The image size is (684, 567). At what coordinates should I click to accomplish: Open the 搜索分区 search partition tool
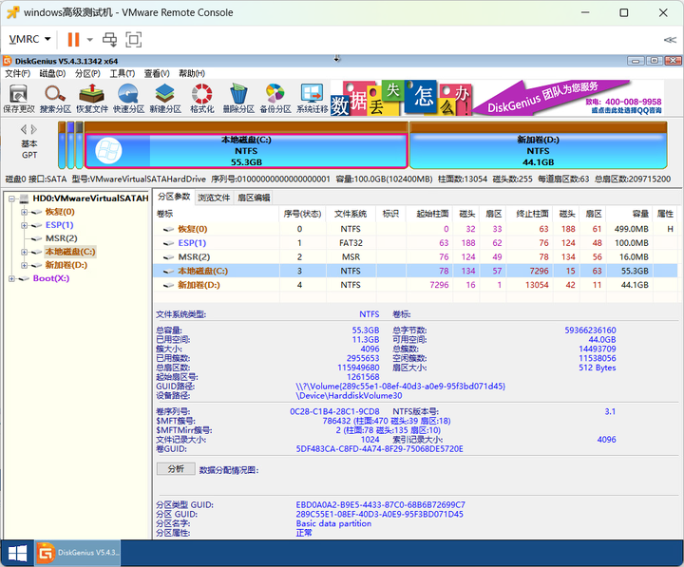(x=55, y=98)
